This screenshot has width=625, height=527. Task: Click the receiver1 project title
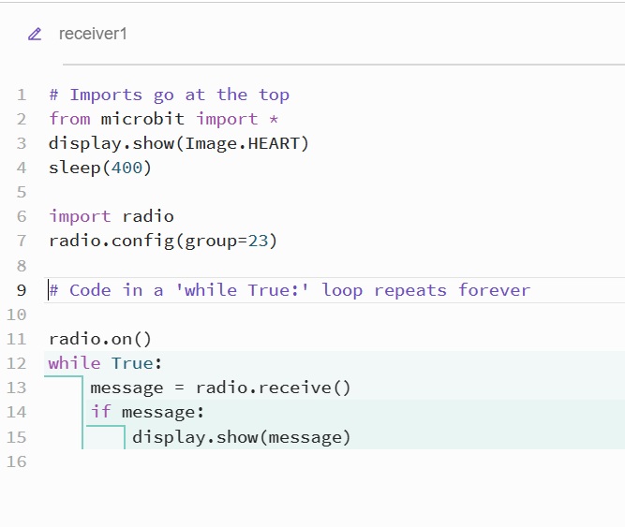[x=93, y=34]
